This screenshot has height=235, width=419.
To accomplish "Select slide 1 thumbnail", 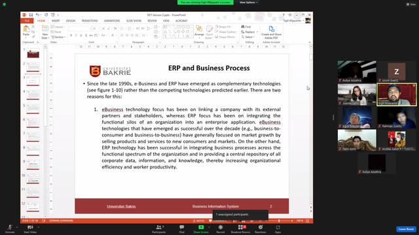I will click(x=33, y=53).
